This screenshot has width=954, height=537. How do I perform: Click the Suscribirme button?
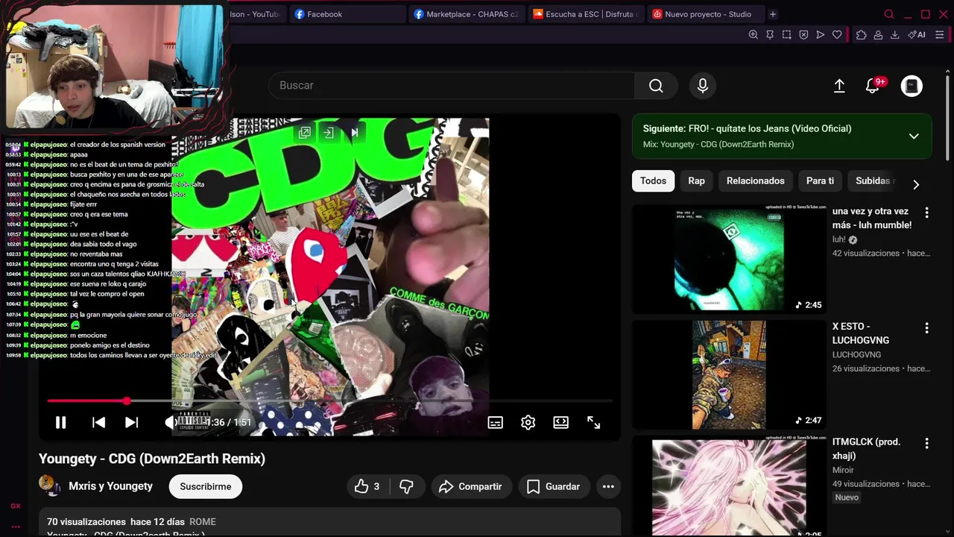[x=205, y=486]
